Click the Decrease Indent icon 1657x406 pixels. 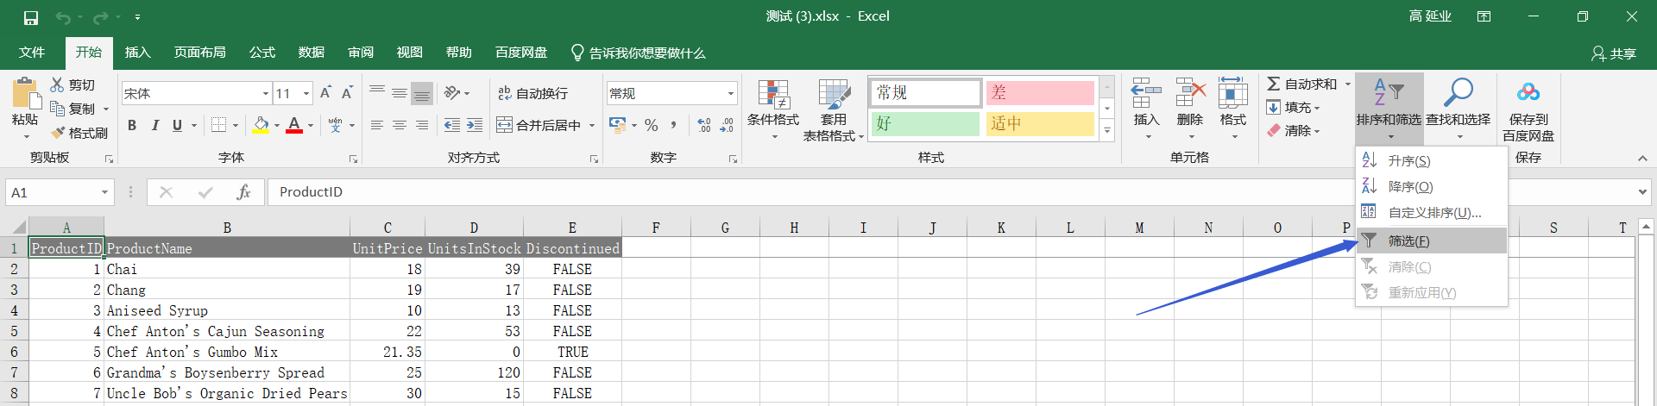pyautogui.click(x=452, y=125)
